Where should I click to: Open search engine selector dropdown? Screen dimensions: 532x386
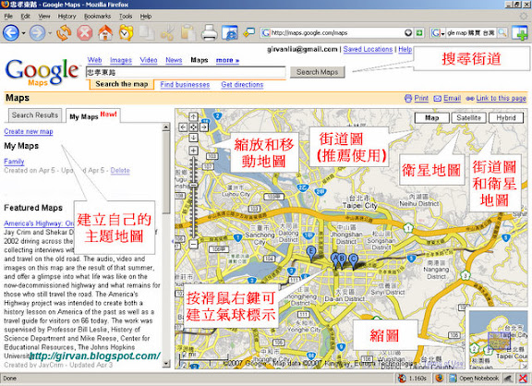[438, 33]
